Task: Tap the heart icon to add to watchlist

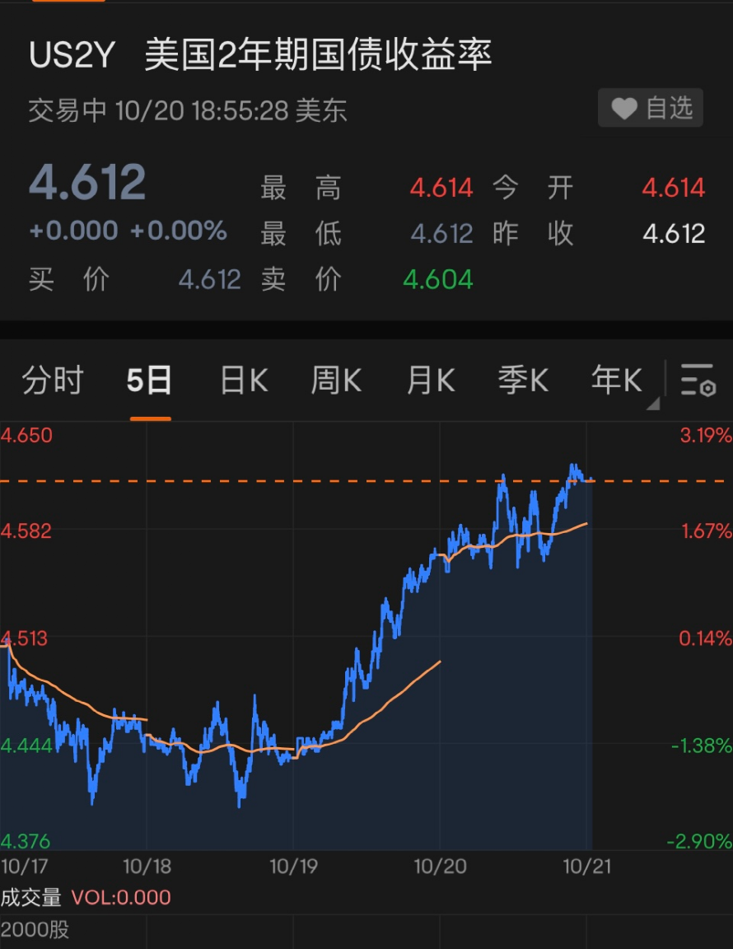Action: click(x=624, y=109)
